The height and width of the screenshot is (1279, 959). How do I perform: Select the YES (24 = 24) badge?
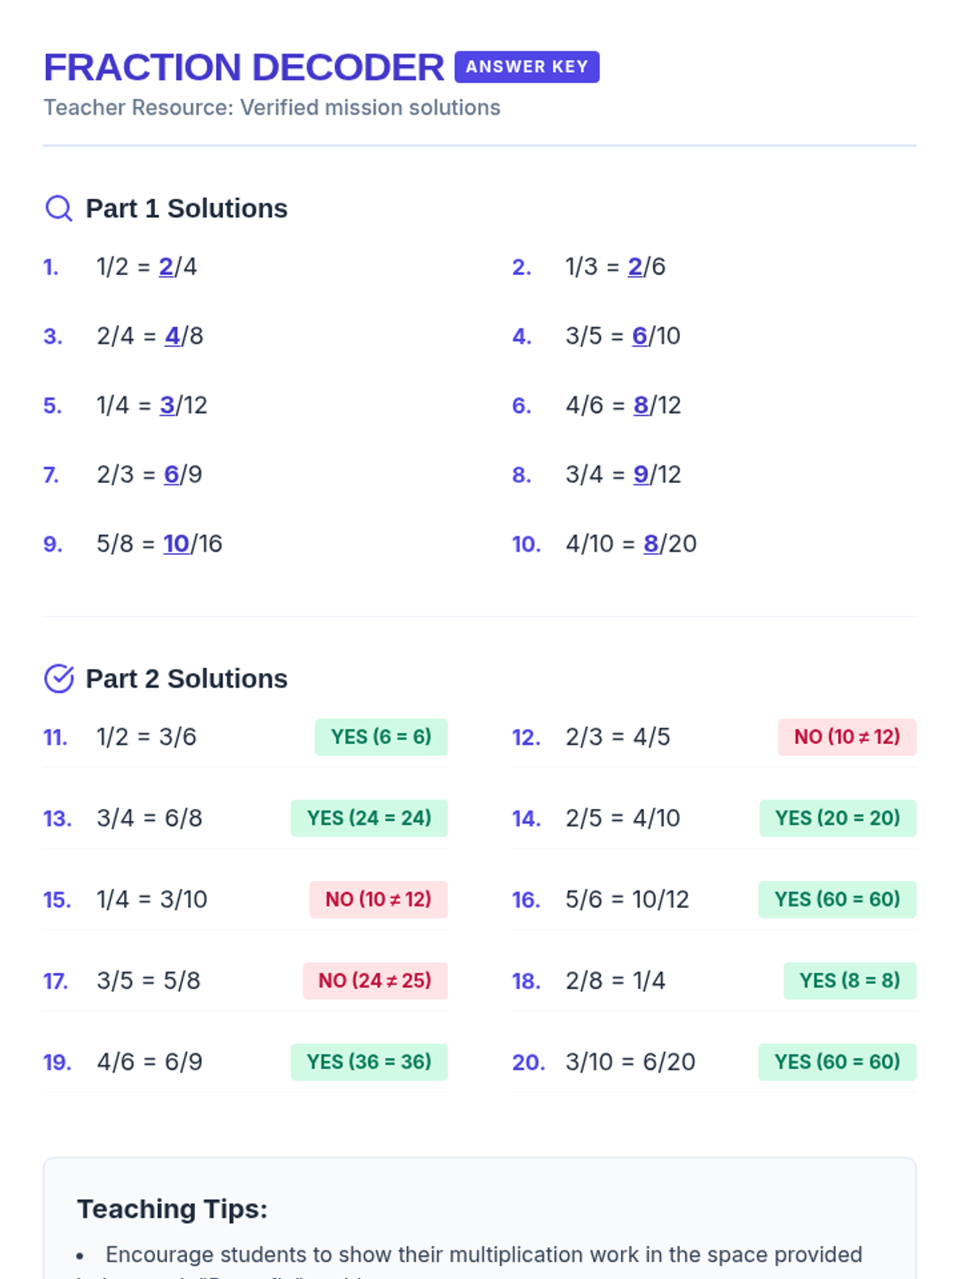pyautogui.click(x=369, y=819)
